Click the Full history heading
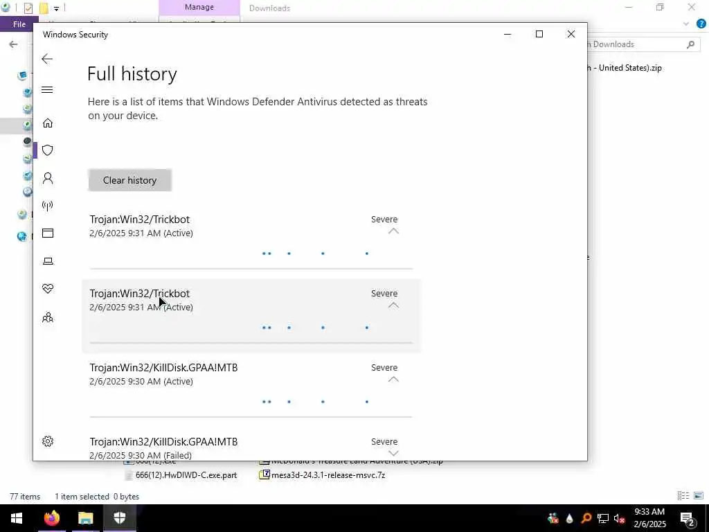709x532 pixels. [x=132, y=73]
